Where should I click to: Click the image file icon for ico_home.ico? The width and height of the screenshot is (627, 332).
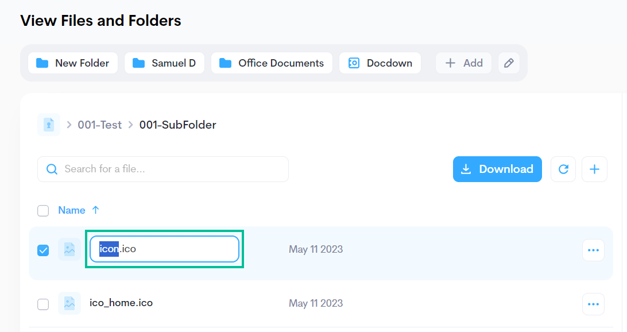pos(69,303)
